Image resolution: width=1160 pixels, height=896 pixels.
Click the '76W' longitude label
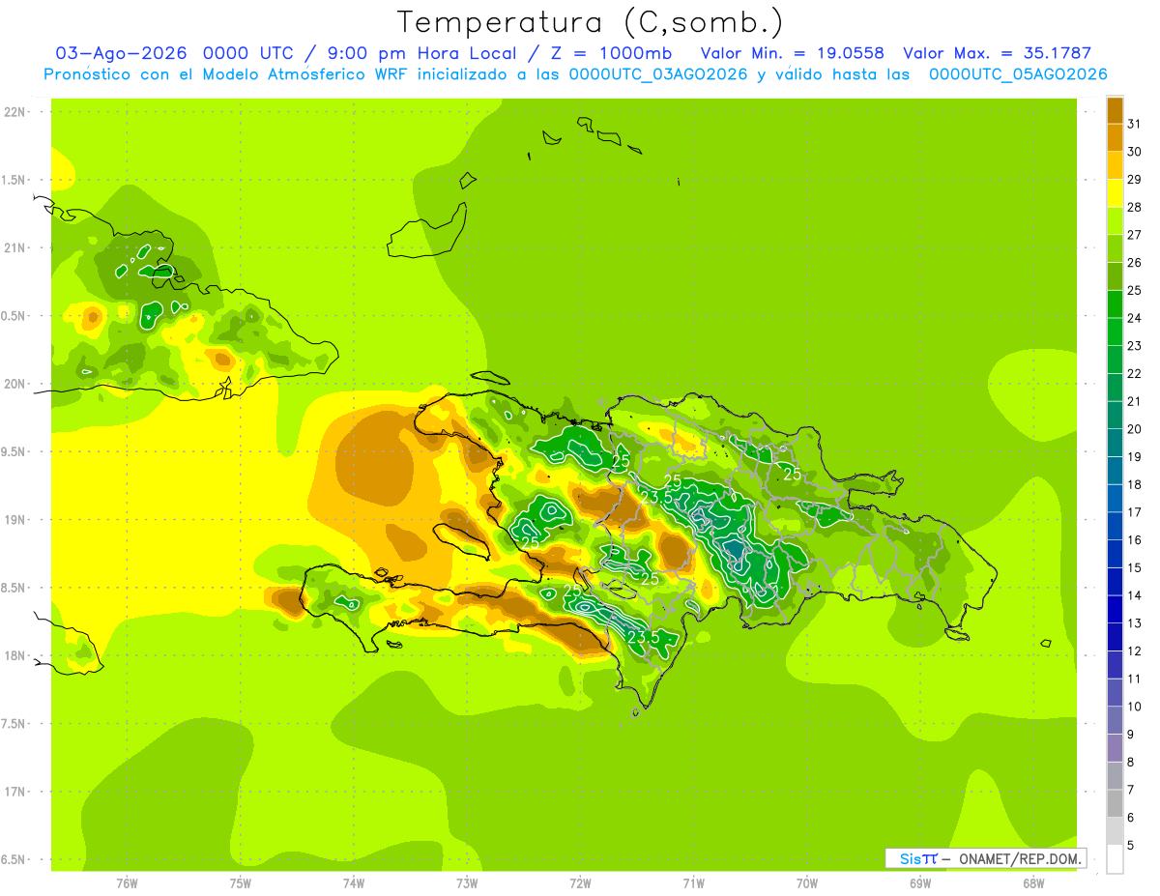127,883
